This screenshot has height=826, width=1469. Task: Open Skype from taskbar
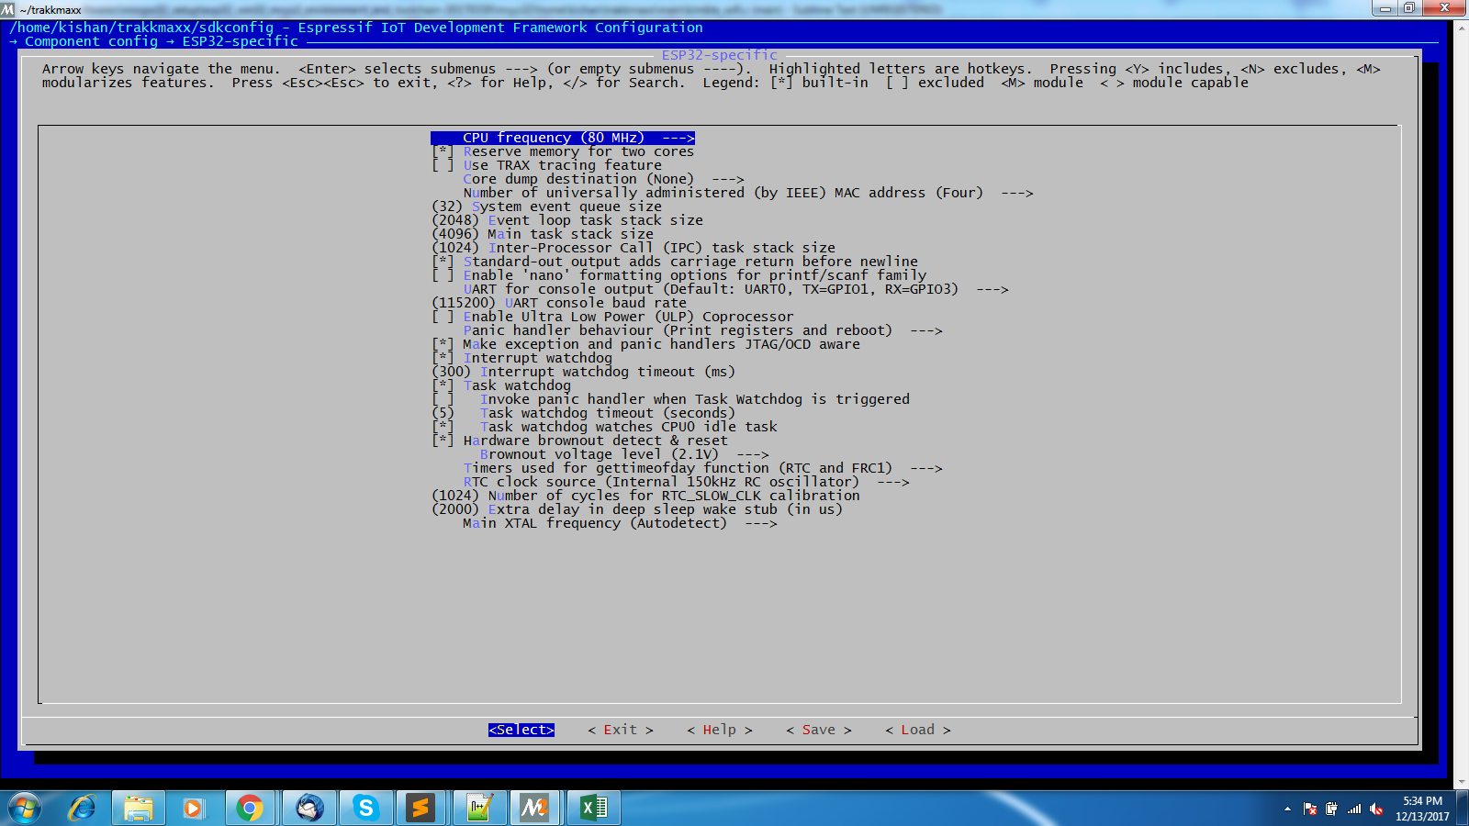point(365,809)
